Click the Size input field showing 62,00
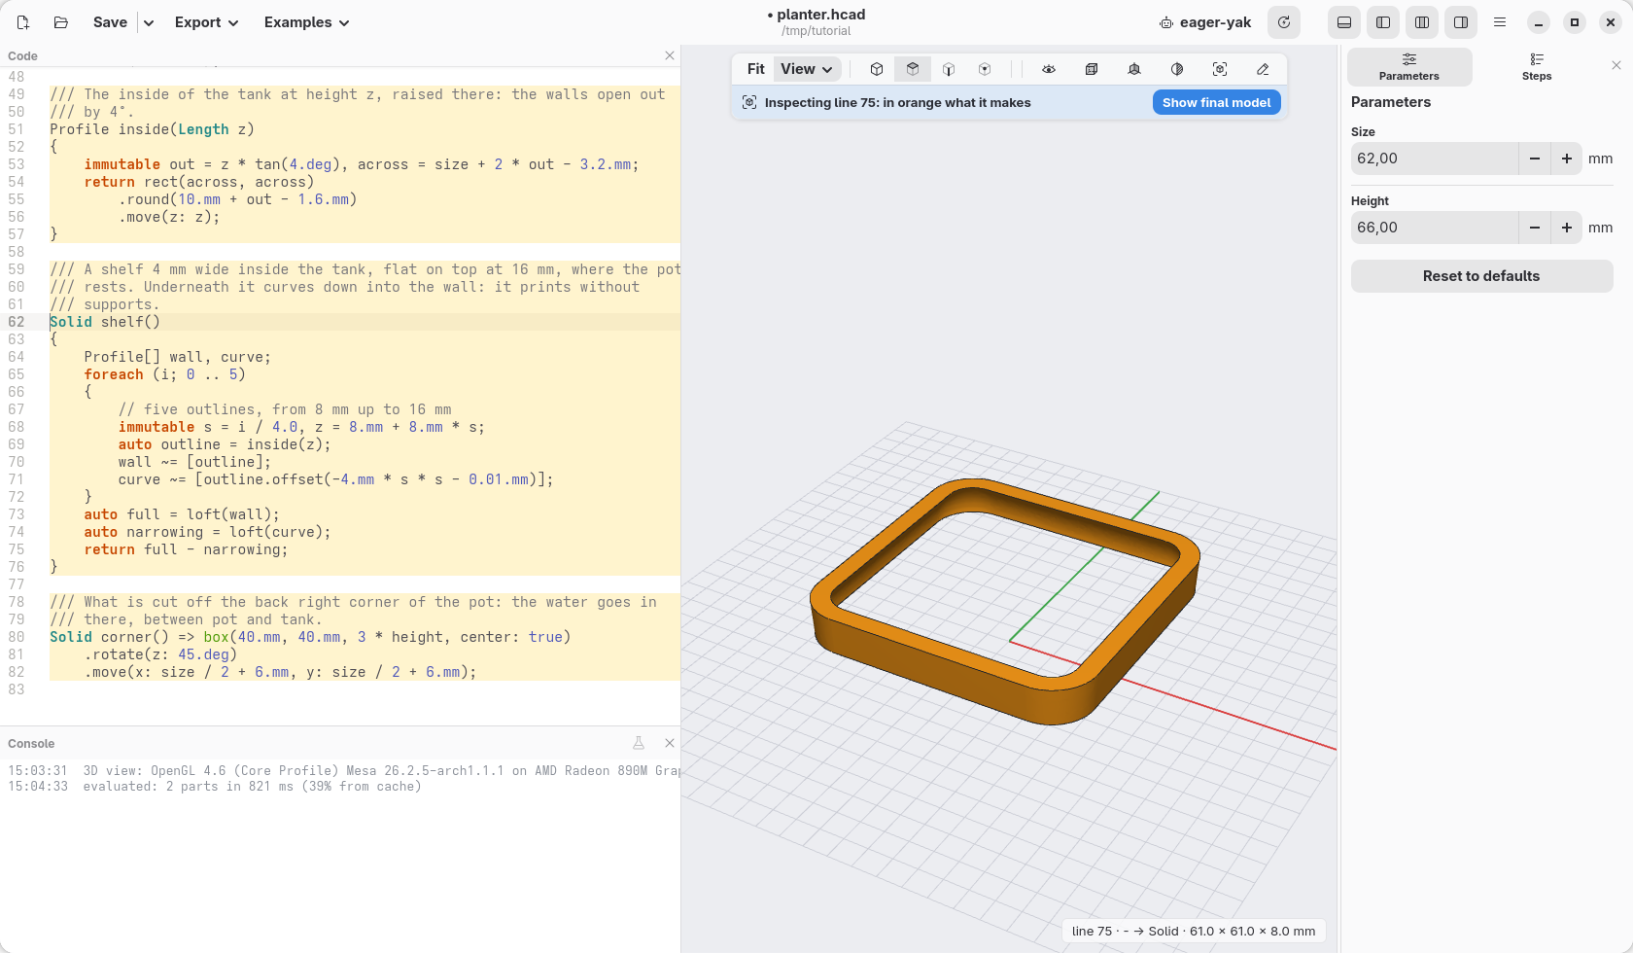The width and height of the screenshot is (1633, 953). (x=1435, y=159)
